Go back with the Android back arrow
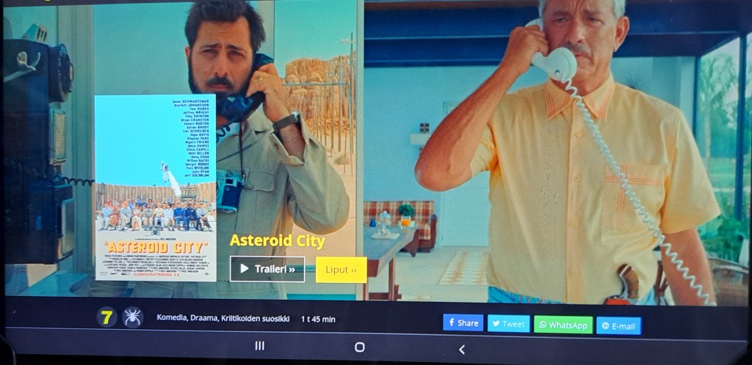 [461, 350]
